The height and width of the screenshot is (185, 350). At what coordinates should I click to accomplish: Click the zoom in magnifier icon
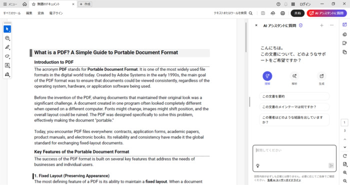point(345,173)
